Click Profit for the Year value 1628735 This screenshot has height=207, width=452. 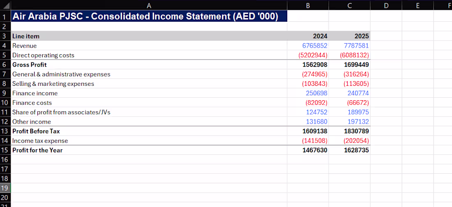tap(349, 150)
